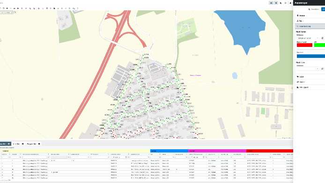Click the refresh icon next to the first Kriterium dropdown
Viewport: 325px width, 183px height.
(322, 38)
